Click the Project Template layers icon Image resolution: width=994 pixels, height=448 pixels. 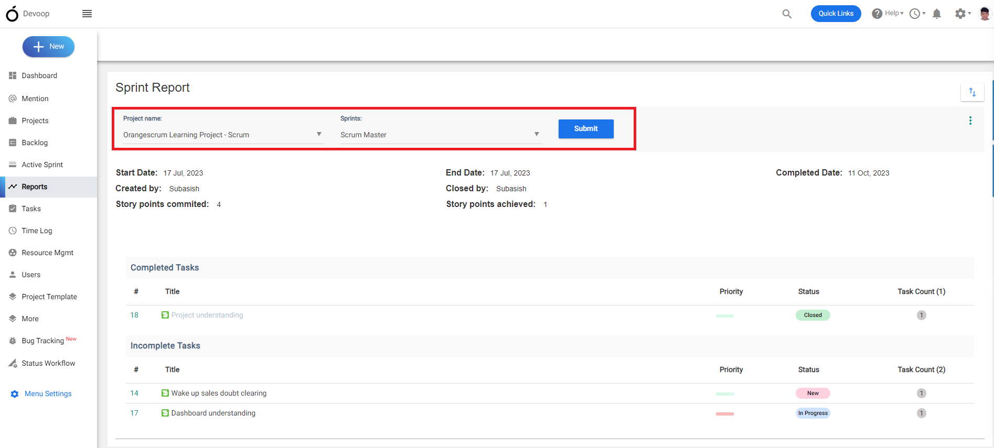(x=13, y=297)
